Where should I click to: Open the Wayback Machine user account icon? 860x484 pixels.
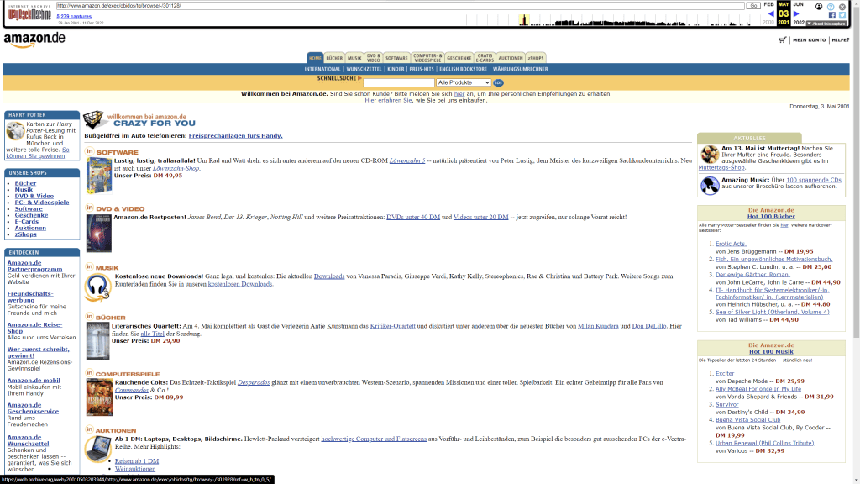click(819, 7)
